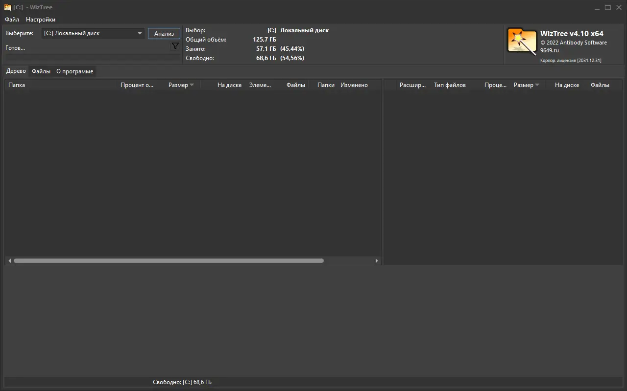Viewport: 627px width, 391px height.
Task: Sort by Процент column in tree panel
Action: pyautogui.click(x=137, y=85)
